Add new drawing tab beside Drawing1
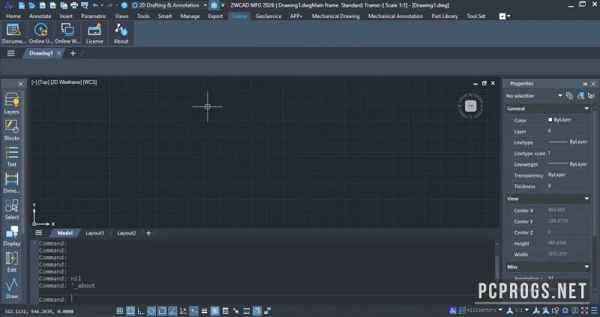This screenshot has height=317, width=600. click(73, 53)
